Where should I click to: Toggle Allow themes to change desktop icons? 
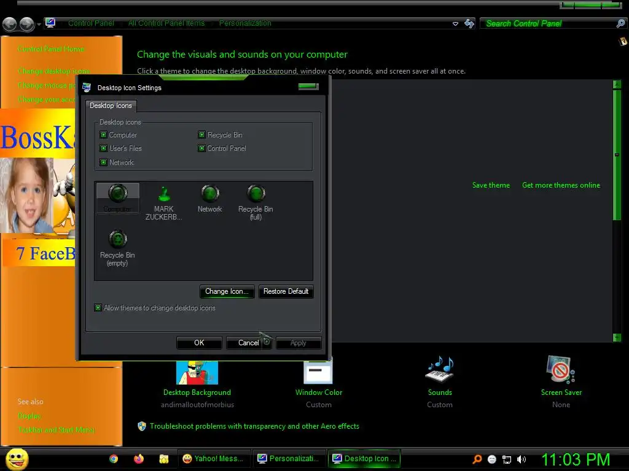[x=98, y=308]
